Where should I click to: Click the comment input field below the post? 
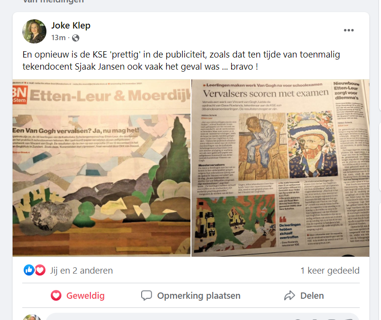(203, 317)
